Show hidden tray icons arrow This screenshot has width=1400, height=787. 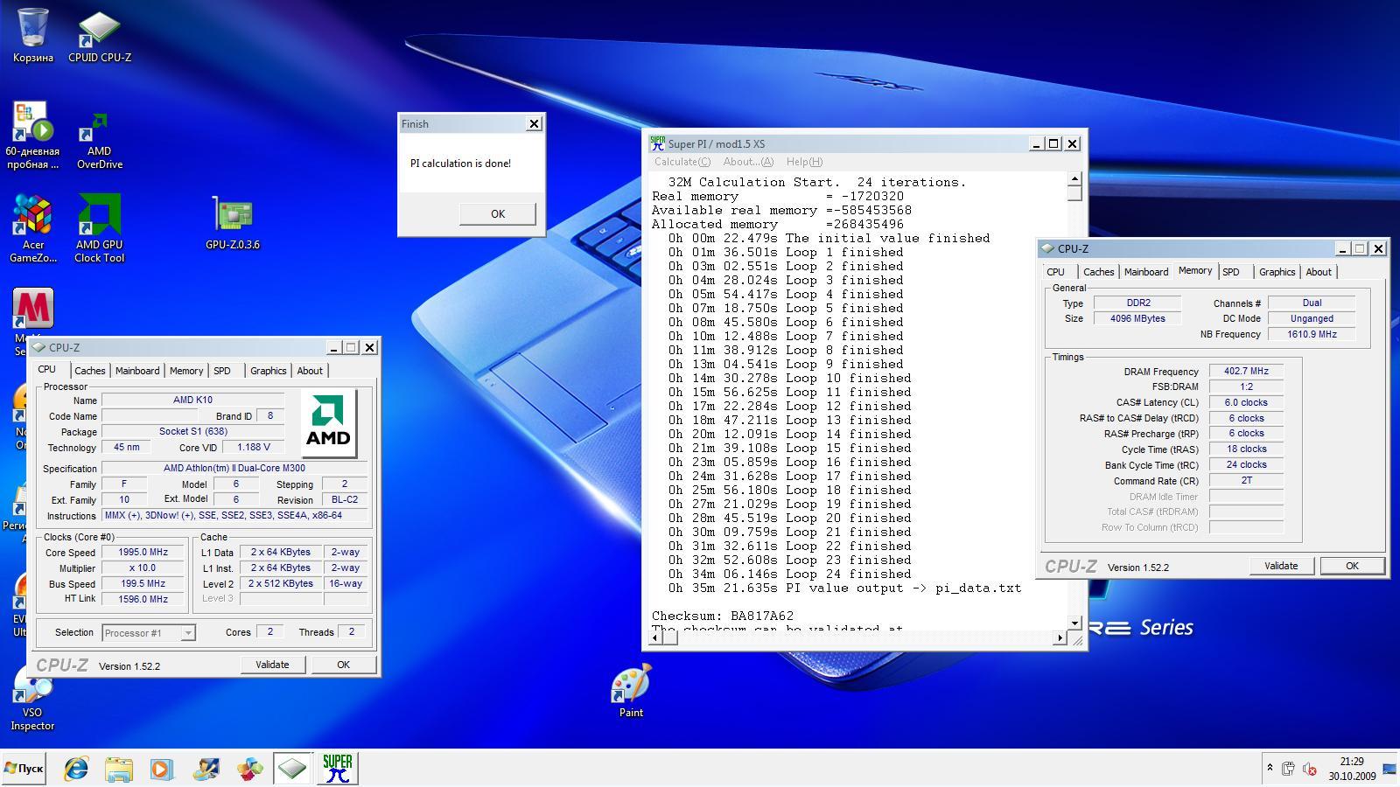pyautogui.click(x=1270, y=768)
